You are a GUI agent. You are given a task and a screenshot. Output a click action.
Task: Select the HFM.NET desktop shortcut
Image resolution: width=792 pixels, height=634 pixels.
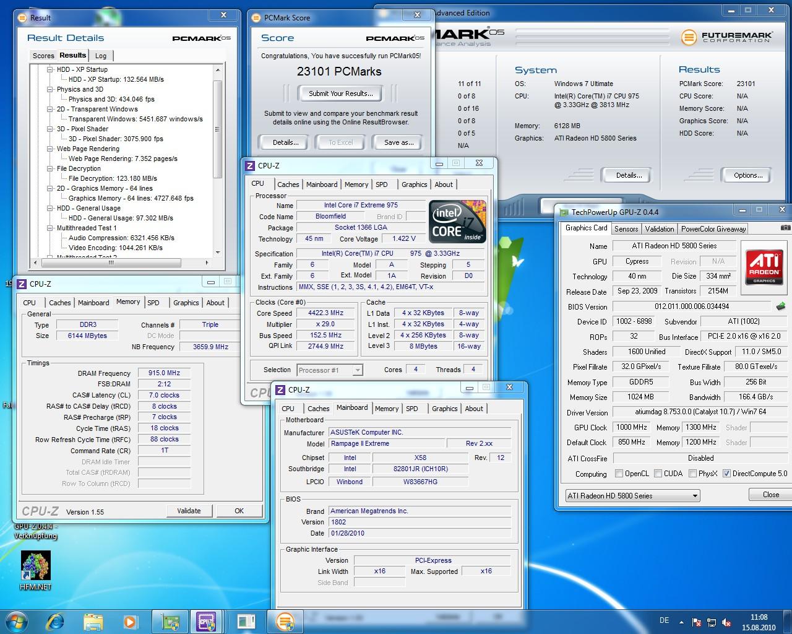[35, 571]
